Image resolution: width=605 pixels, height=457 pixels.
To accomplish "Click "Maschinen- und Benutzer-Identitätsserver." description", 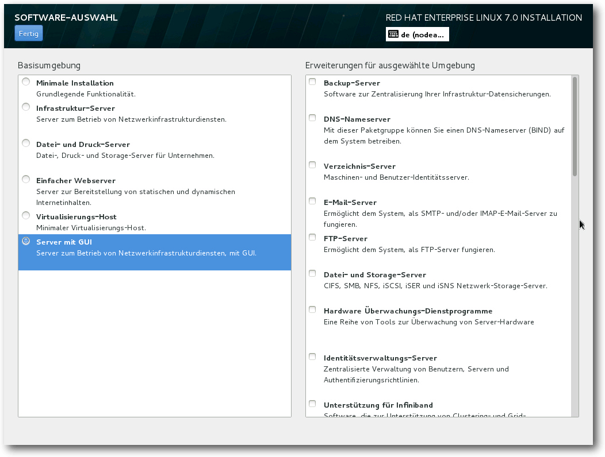I will pos(396,177).
